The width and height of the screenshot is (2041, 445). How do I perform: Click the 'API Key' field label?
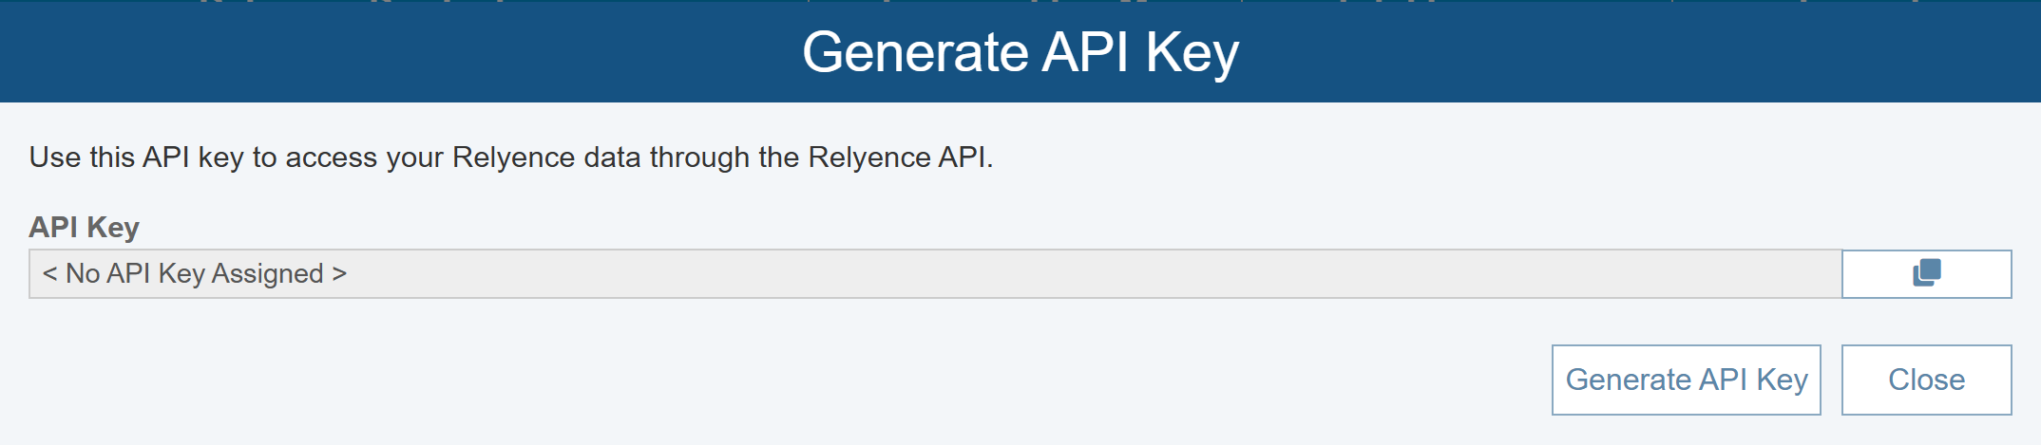coord(85,228)
